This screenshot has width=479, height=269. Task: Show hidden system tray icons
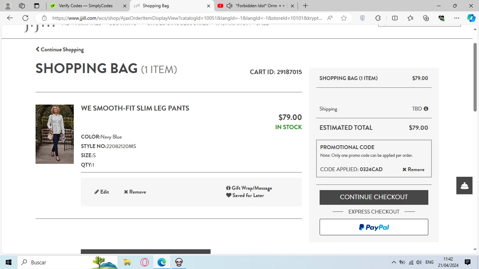(x=394, y=262)
